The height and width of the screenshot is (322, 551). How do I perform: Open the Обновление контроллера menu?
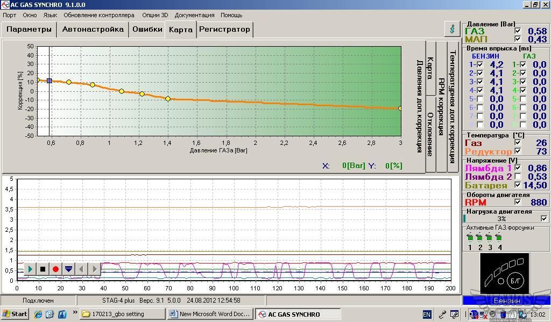[x=99, y=15]
